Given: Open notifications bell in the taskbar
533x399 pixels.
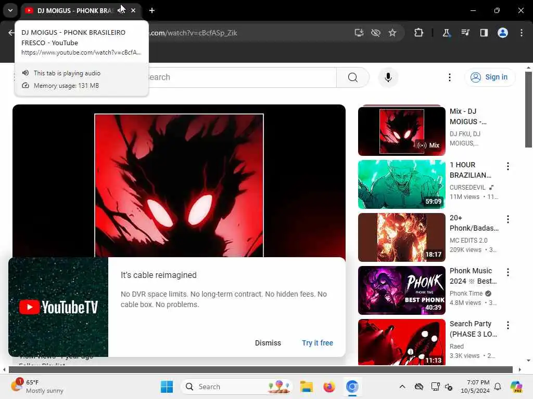Looking at the screenshot, I should point(498,387).
